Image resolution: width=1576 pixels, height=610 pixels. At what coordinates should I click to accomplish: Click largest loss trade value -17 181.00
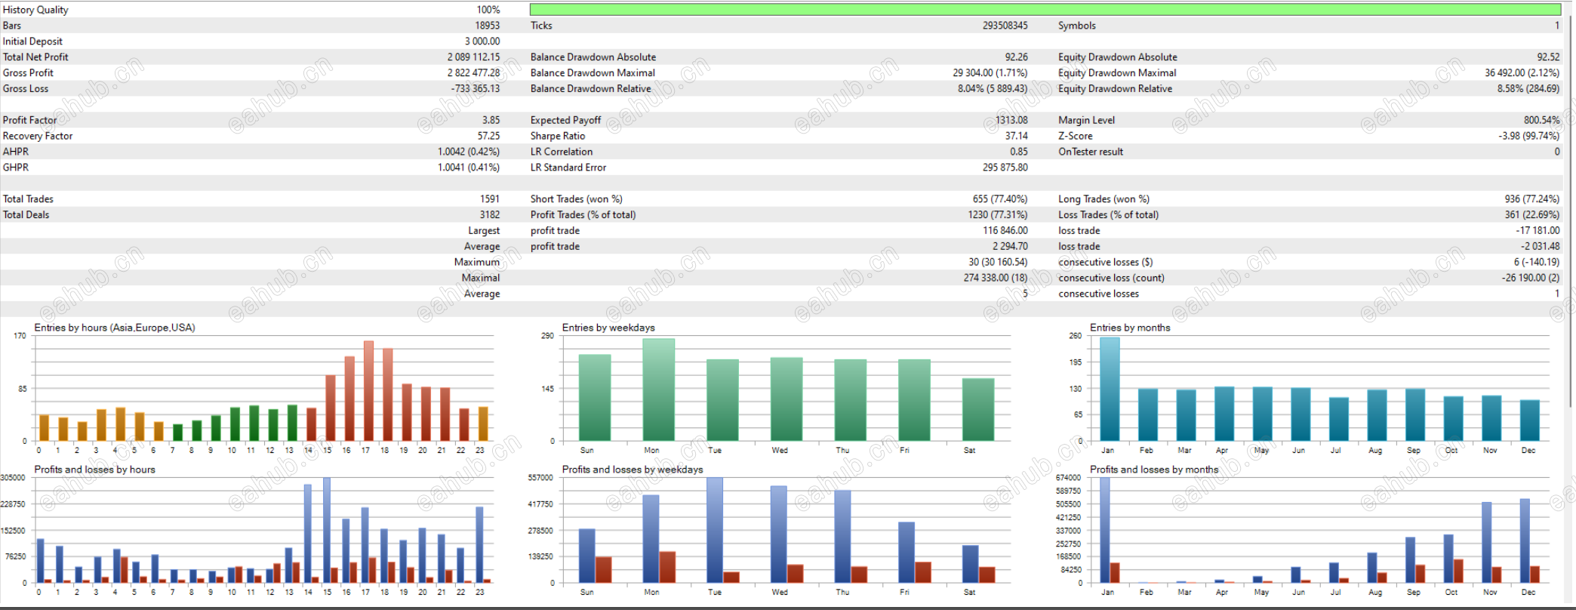pos(1538,232)
